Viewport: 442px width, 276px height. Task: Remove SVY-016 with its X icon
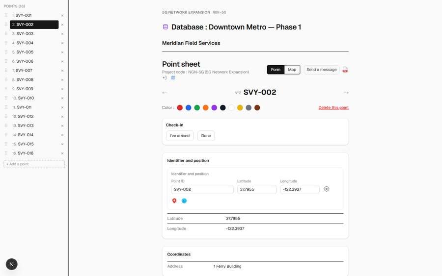click(62, 153)
